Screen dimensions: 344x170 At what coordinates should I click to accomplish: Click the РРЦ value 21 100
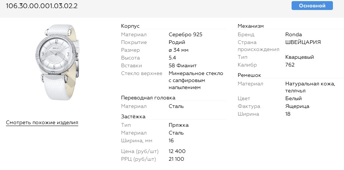tap(176, 159)
